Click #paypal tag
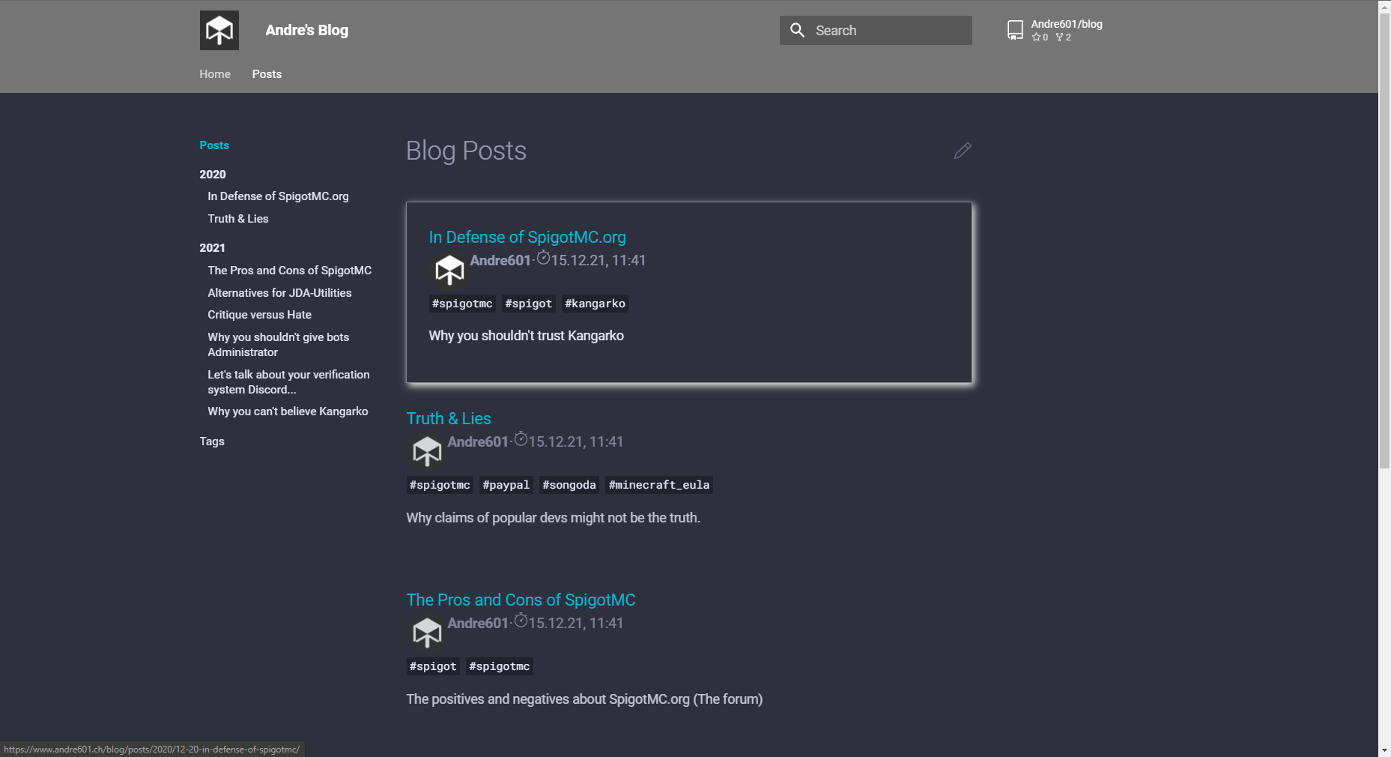 tap(506, 485)
